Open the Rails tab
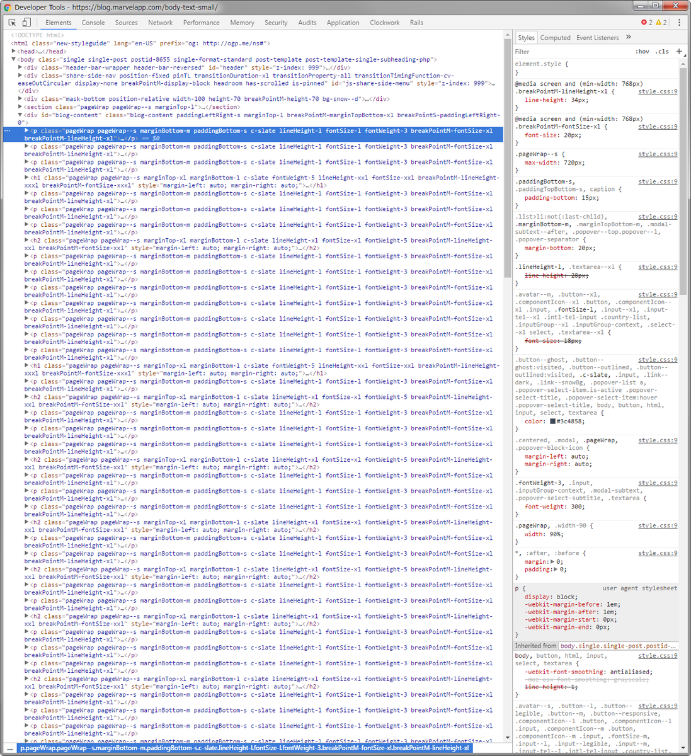This screenshot has height=756, width=691. coord(416,23)
